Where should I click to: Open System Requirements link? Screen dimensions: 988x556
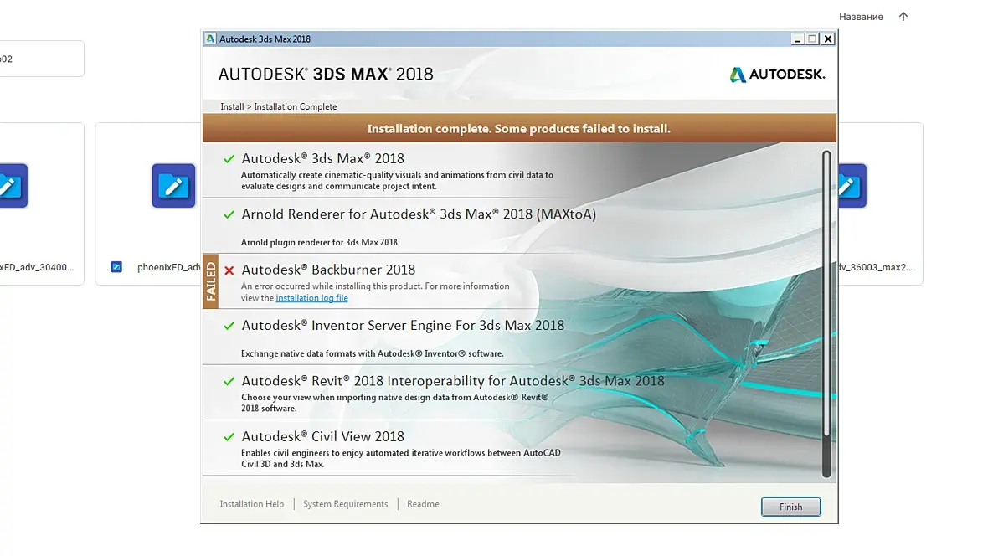point(345,504)
